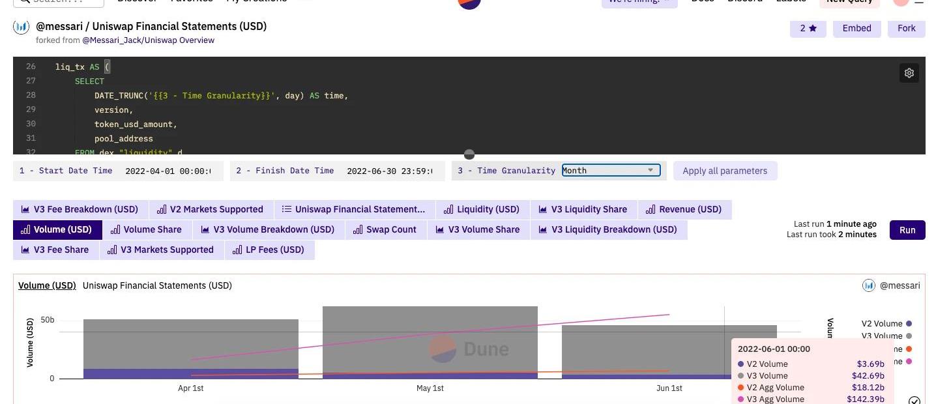Click the gray V3 Volume bar for May
The image size is (936, 404).
pyautogui.click(x=430, y=339)
